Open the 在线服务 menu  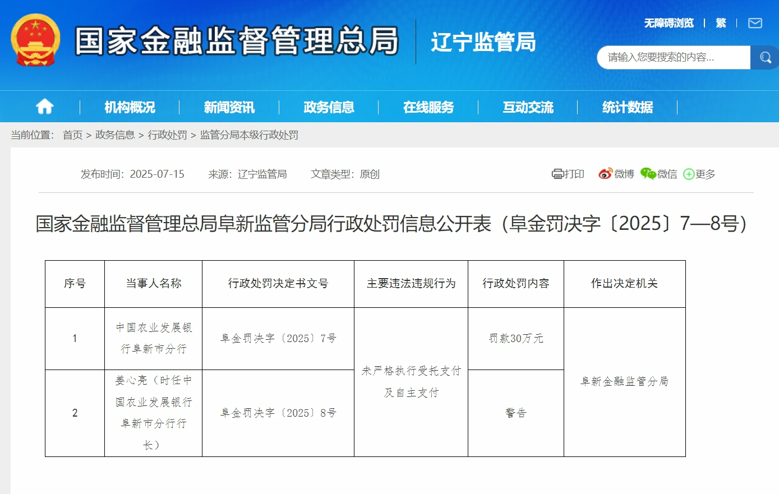coord(428,107)
